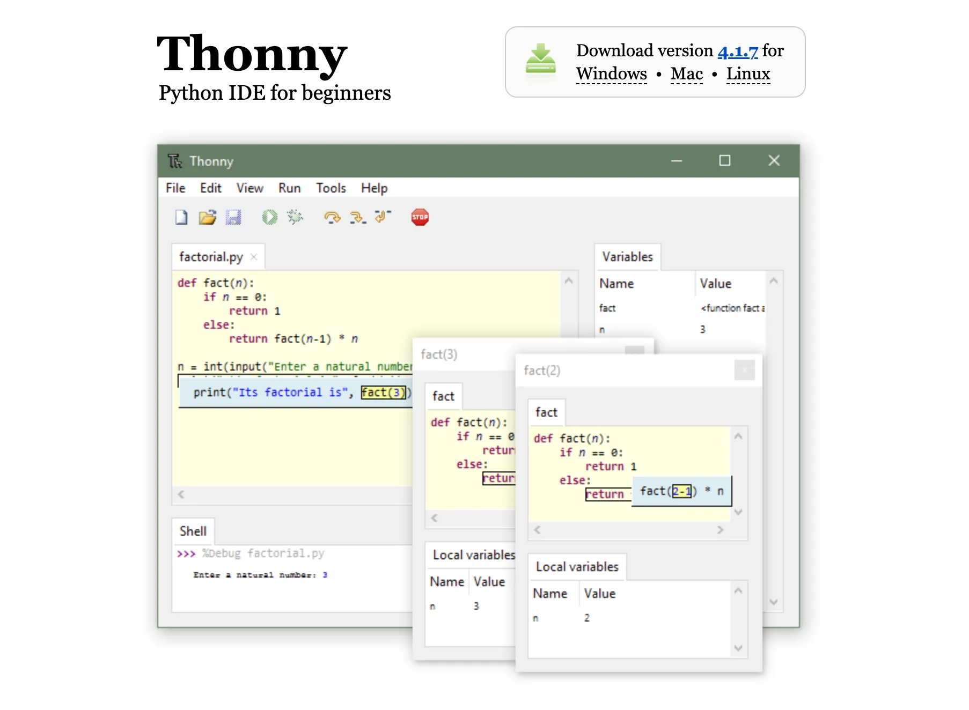Screen dimensions: 969x710
Task: Select the Shell tab
Action: pyautogui.click(x=193, y=531)
